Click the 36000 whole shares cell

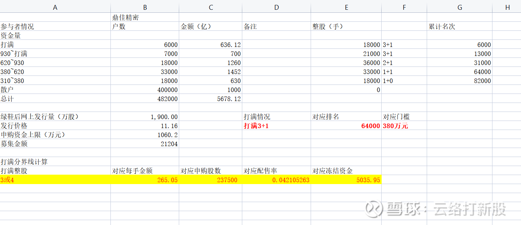pyautogui.click(x=346, y=62)
